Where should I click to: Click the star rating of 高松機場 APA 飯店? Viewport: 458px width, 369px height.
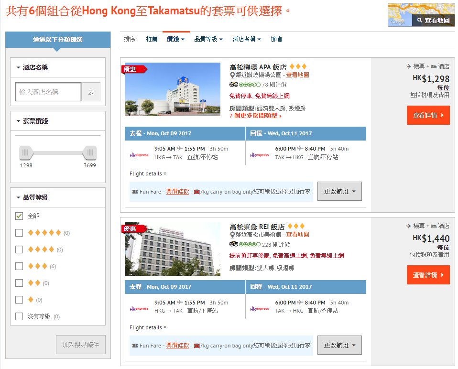point(298,66)
